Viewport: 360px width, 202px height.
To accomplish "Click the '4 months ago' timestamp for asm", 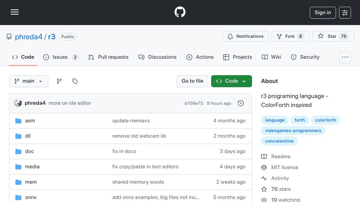I will click(x=229, y=121).
